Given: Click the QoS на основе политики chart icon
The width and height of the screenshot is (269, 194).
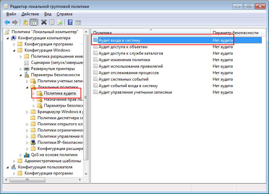Looking at the screenshot, I should pos(27,155).
